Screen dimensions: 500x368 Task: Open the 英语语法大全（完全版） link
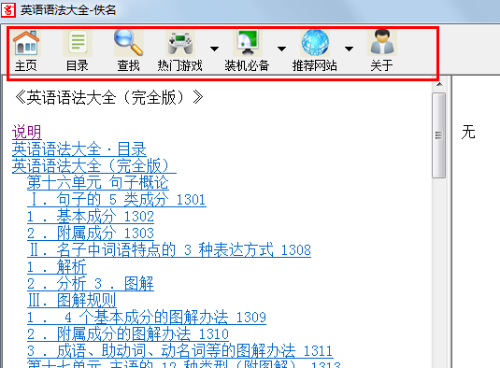(x=94, y=166)
